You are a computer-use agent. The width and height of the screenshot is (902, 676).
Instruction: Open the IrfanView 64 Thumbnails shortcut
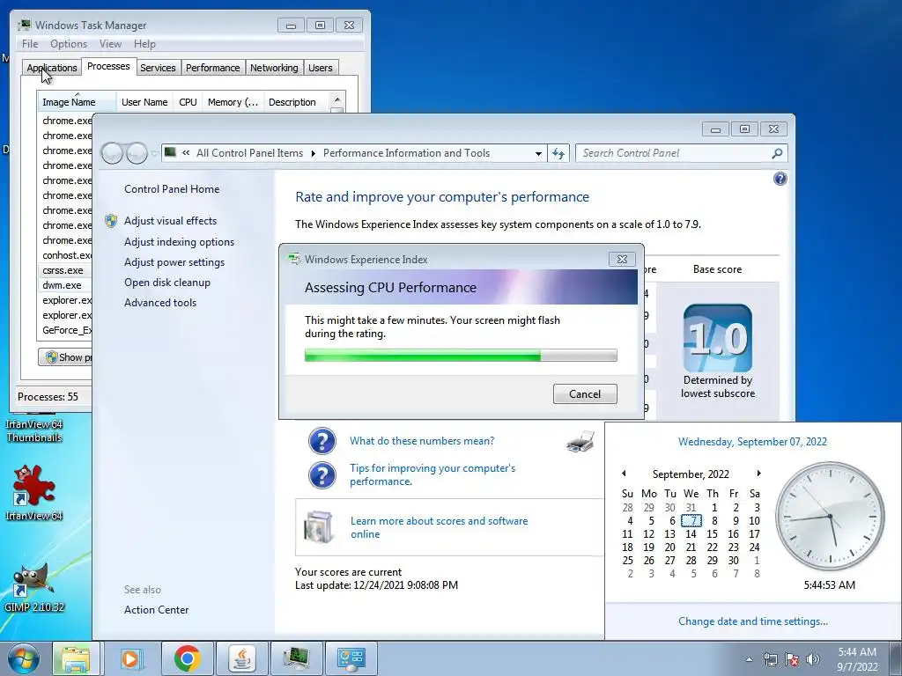click(x=33, y=430)
